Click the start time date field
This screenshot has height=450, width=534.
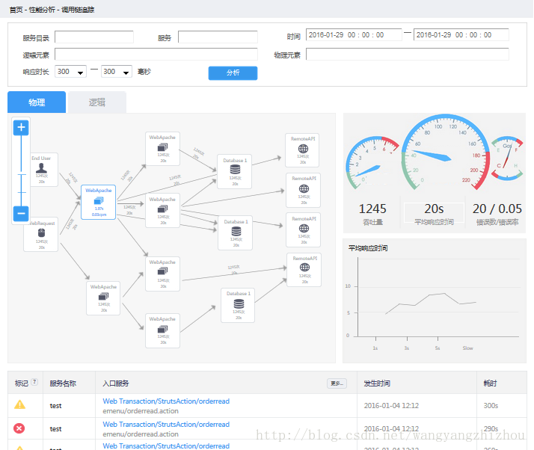[x=354, y=34]
